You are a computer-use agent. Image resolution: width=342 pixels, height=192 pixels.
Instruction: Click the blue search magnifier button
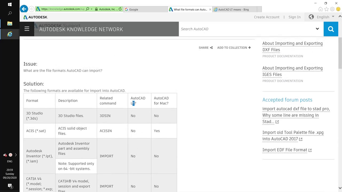pyautogui.click(x=331, y=29)
